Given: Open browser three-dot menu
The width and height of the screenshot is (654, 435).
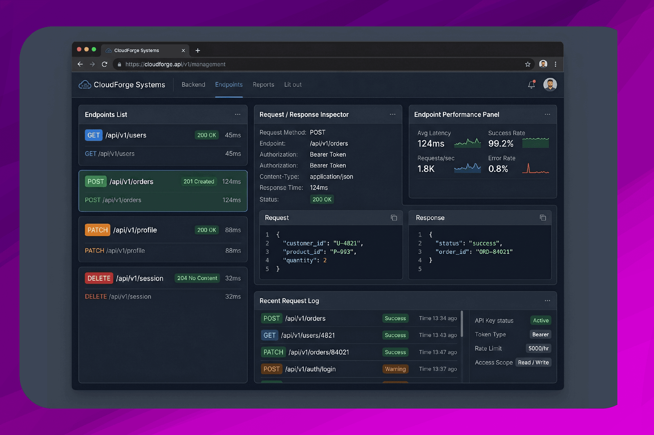Looking at the screenshot, I should (555, 64).
